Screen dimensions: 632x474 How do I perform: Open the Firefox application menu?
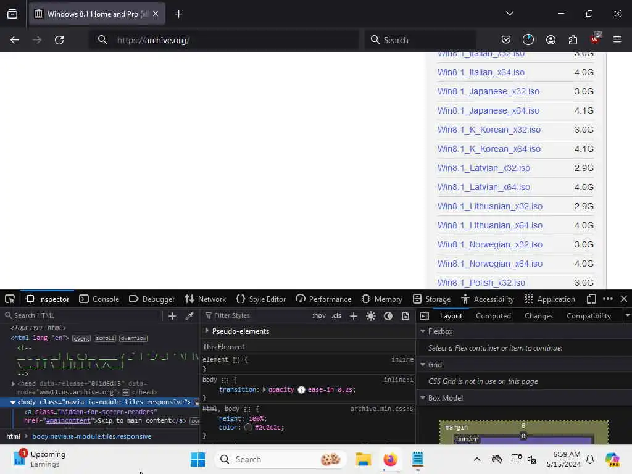click(617, 39)
